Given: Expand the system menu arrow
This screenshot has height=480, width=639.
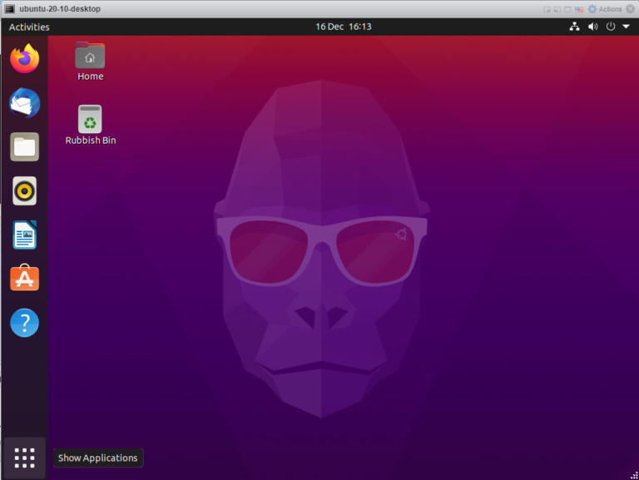Looking at the screenshot, I should click(626, 27).
